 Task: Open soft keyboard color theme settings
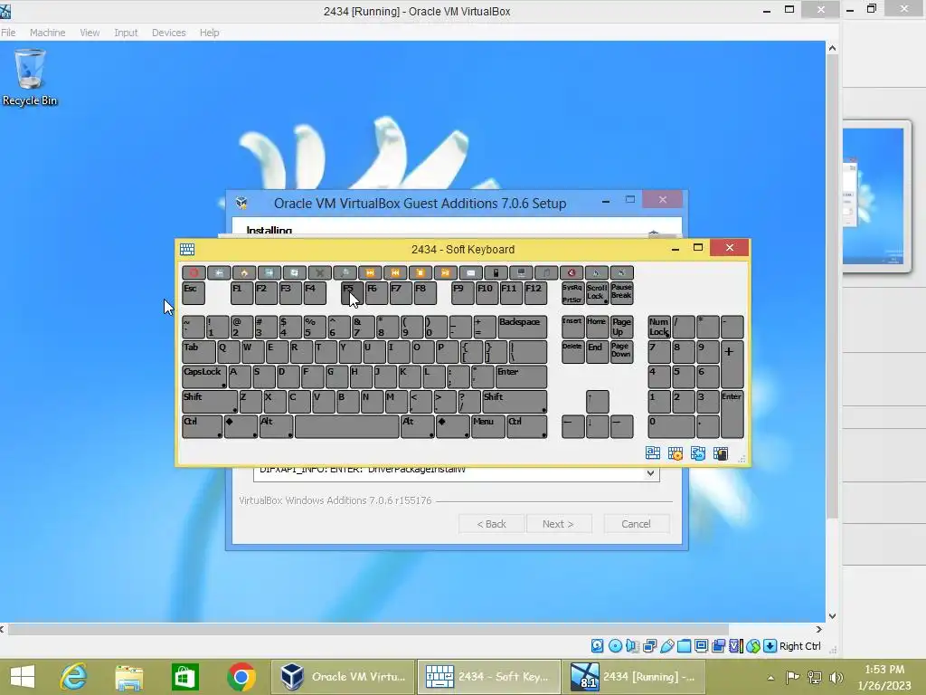pyautogui.click(x=675, y=453)
